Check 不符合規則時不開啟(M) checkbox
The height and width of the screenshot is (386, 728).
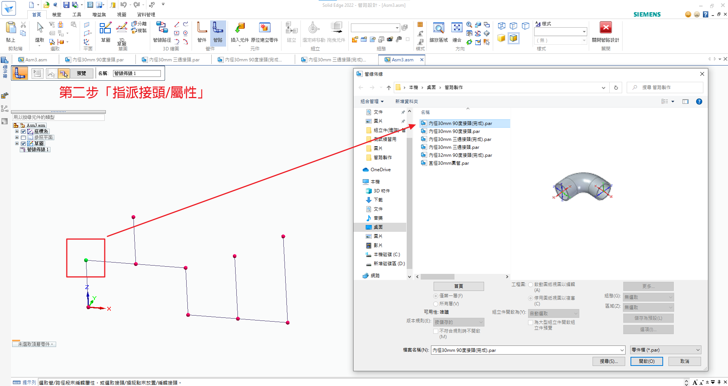coord(436,331)
